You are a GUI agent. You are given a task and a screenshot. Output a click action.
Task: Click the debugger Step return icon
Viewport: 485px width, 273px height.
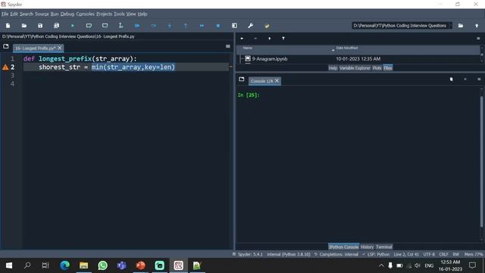pyautogui.click(x=186, y=26)
